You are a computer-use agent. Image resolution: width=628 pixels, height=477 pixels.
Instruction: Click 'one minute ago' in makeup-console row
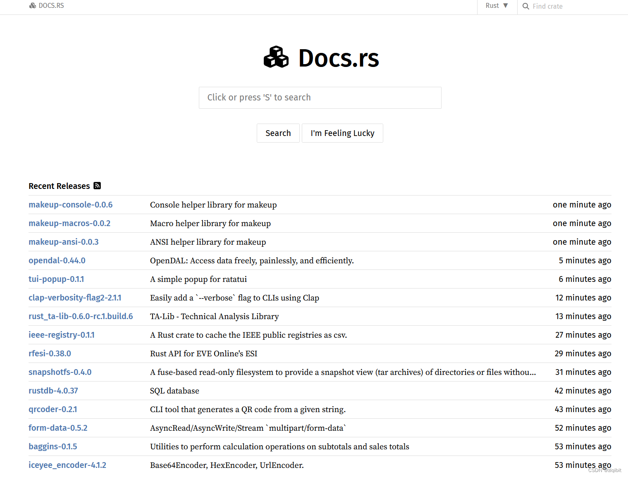tap(582, 205)
